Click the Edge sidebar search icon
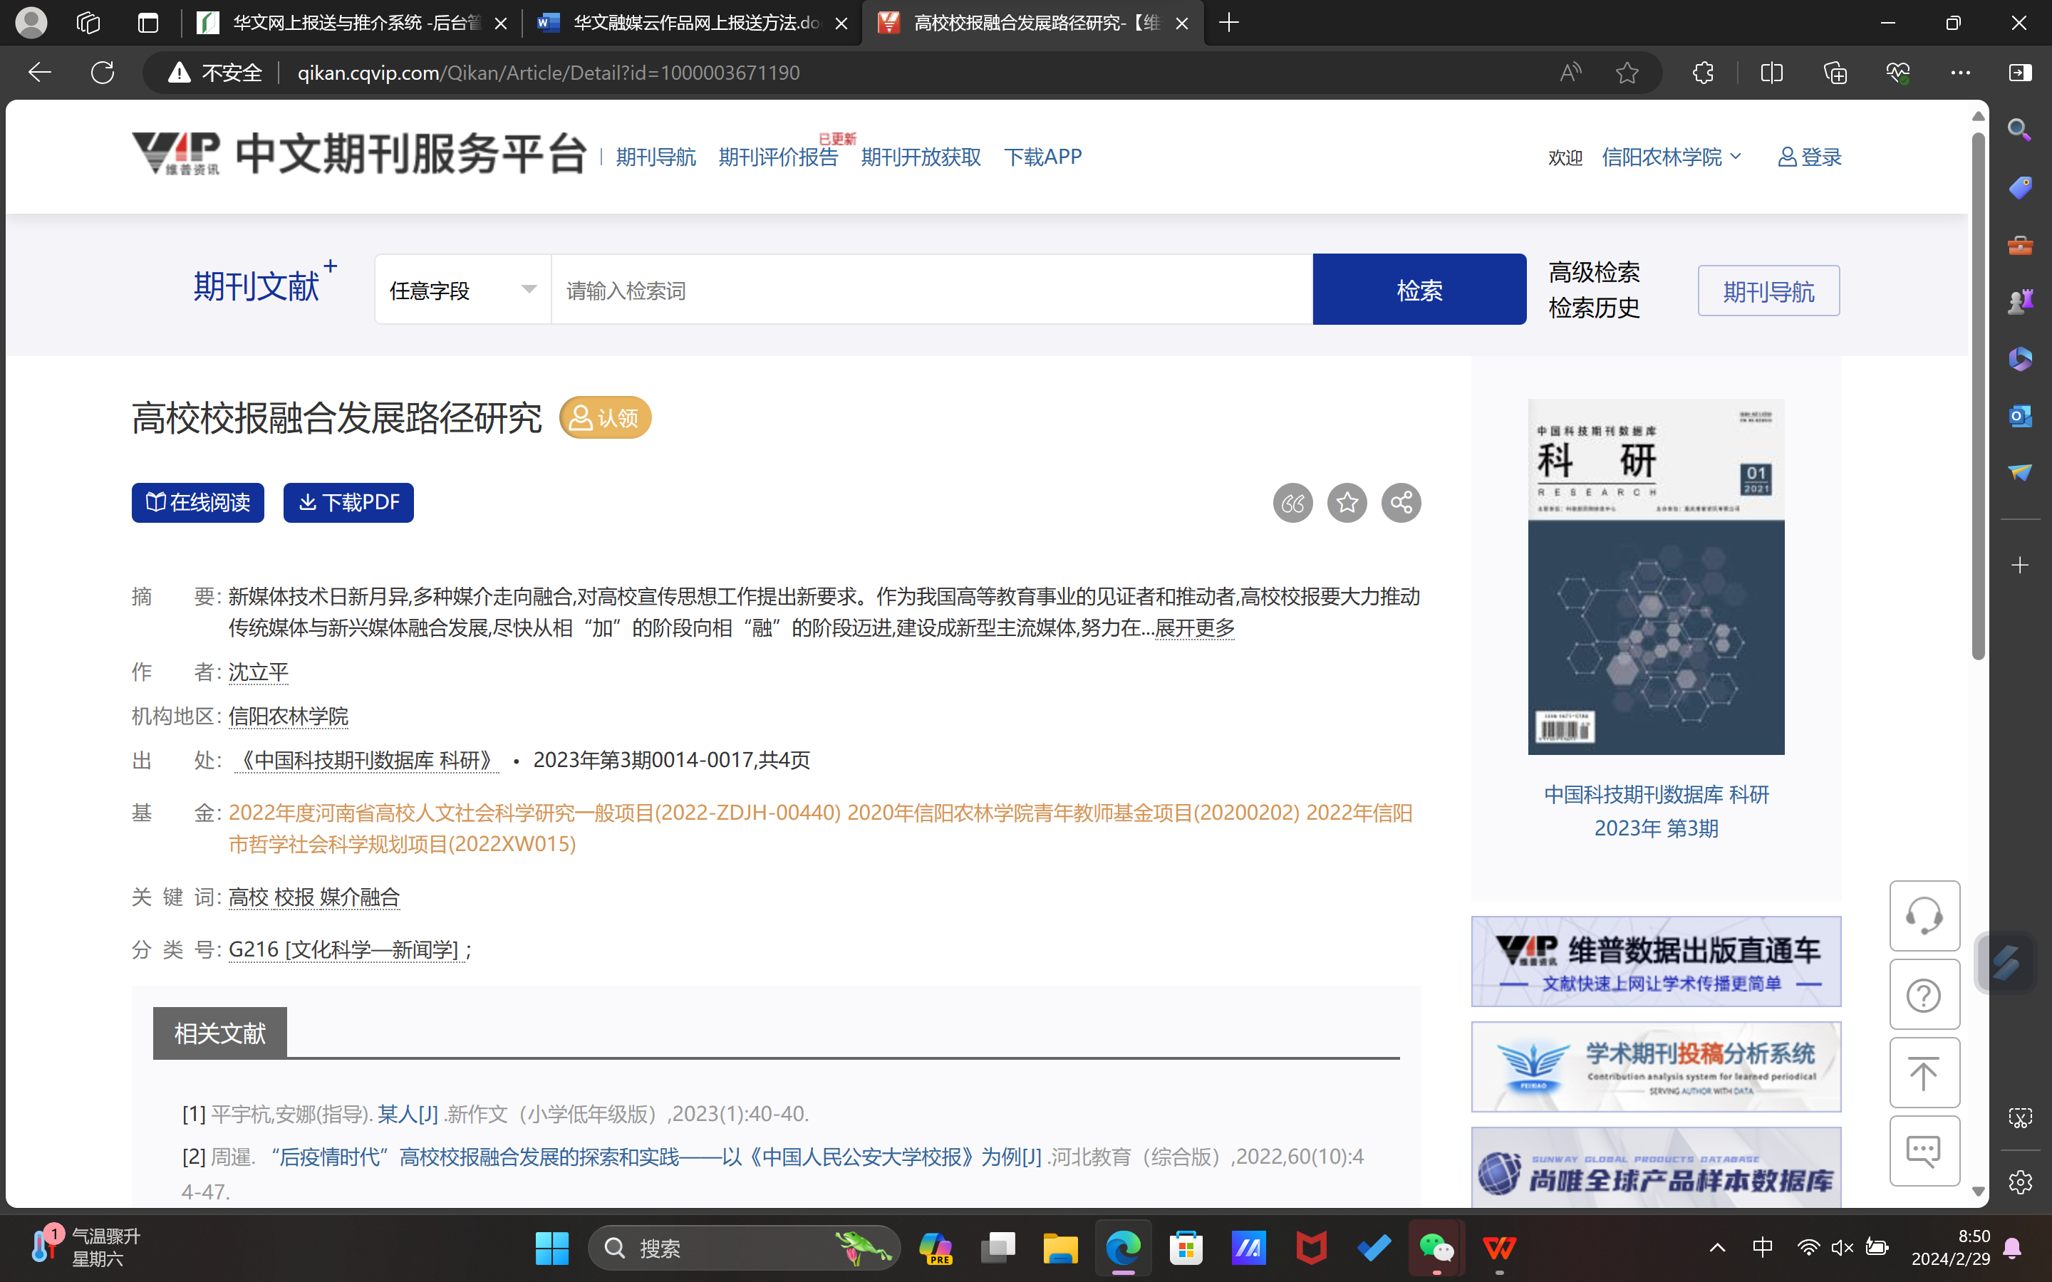Screen dimensions: 2052x1282 tap(2020, 130)
